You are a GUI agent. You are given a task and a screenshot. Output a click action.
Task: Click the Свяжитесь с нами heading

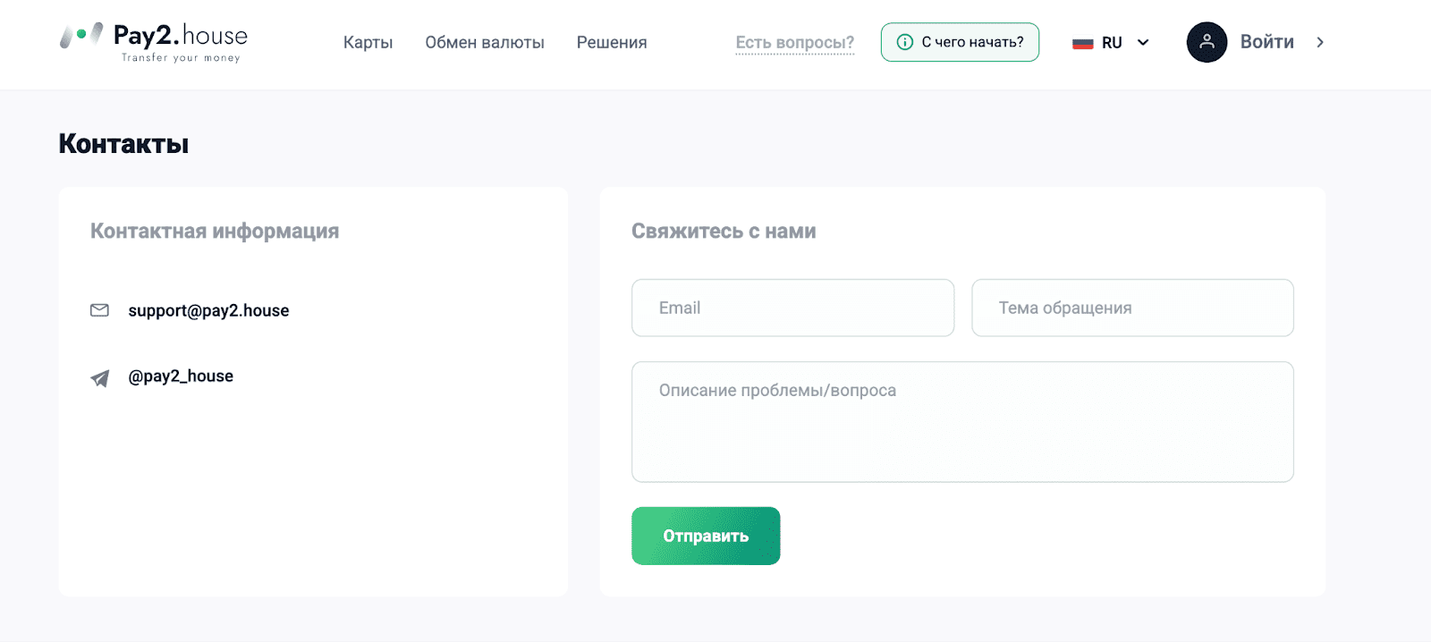724,232
